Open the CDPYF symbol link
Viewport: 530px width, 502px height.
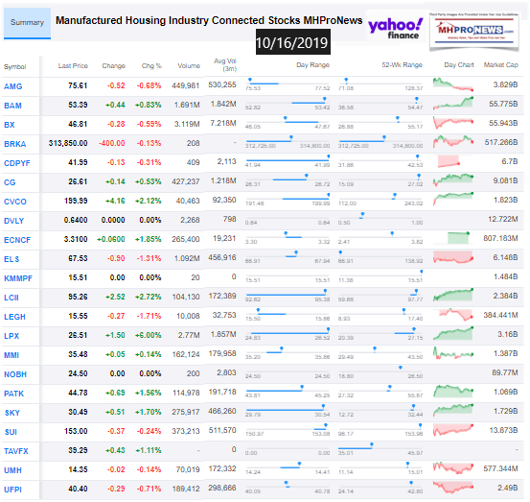(x=17, y=163)
